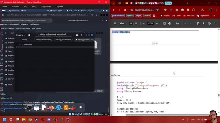Rotate the PDF counterclockwise
This screenshot has width=220, height=123.
(x=169, y=24)
